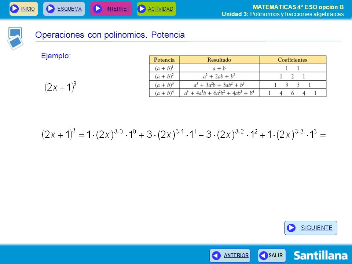The height and width of the screenshot is (264, 352).
Task: Click the INICIO play arrow icon
Action: 14,9
